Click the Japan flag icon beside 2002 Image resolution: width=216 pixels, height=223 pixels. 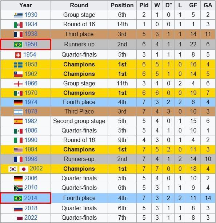click(24, 169)
